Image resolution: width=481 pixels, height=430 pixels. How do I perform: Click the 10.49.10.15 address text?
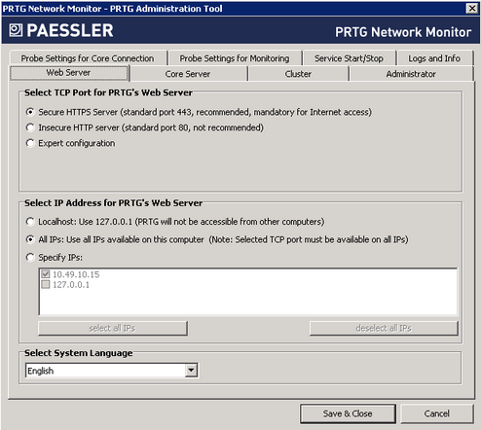(x=76, y=274)
